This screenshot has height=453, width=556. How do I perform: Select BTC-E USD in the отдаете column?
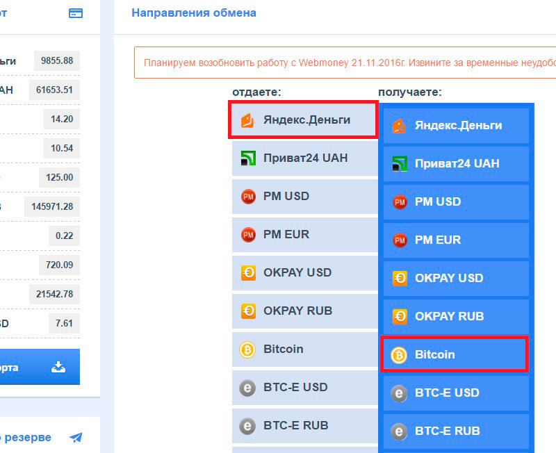[x=305, y=388]
